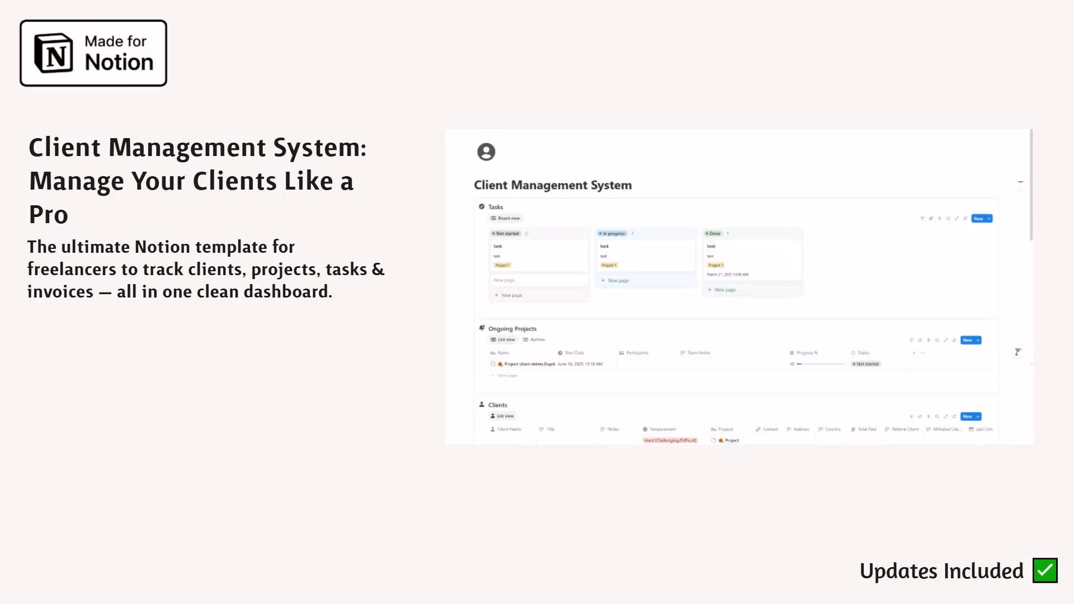Select the Tasks Board view tab
Screen dimensions: 1074x604
[506, 218]
